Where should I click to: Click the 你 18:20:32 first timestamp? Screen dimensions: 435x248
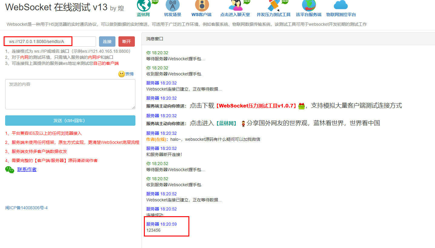[x=157, y=53]
